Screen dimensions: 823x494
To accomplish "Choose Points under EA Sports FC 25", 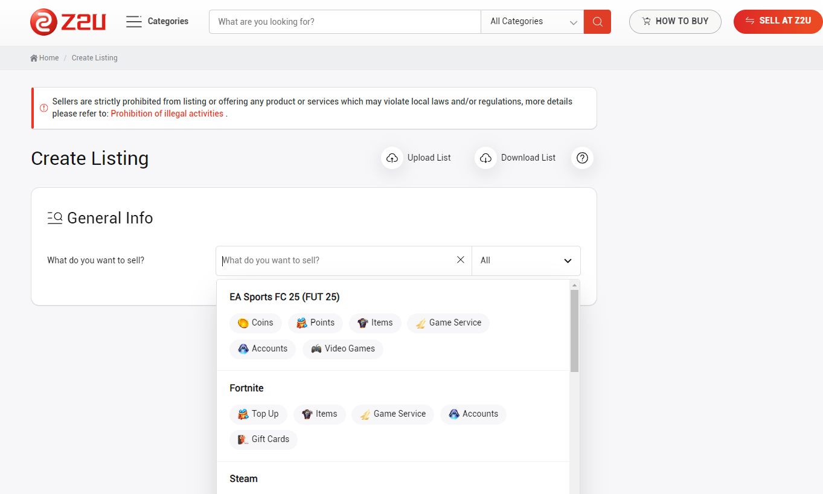I will pos(315,323).
